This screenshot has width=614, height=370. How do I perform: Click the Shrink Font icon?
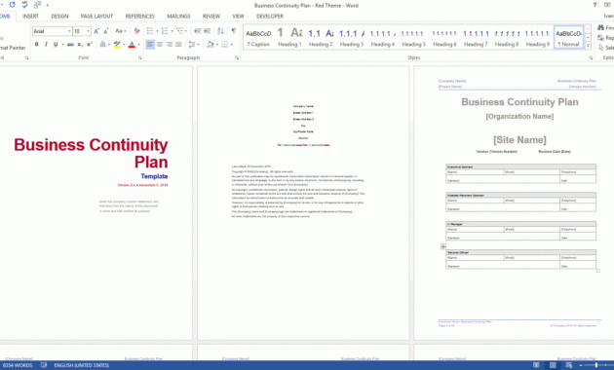[x=105, y=31]
